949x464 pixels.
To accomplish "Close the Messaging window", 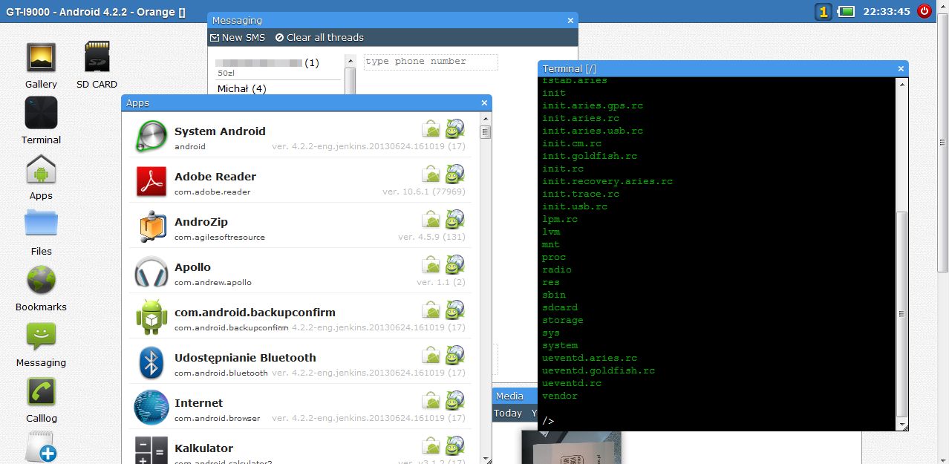I will pyautogui.click(x=570, y=21).
